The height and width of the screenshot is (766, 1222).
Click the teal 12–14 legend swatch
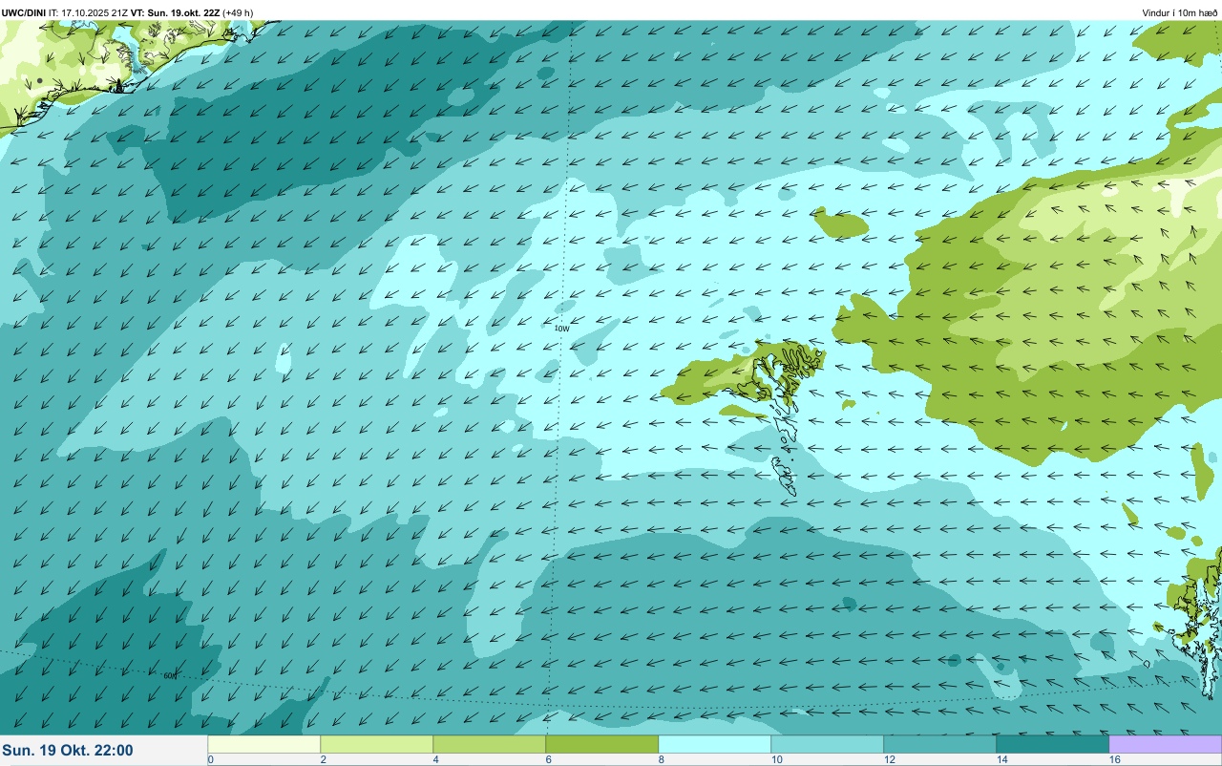pyautogui.click(x=940, y=744)
